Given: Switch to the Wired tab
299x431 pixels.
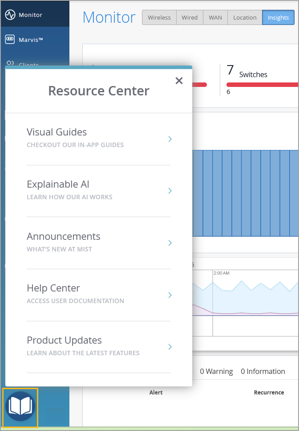Looking at the screenshot, I should [190, 17].
